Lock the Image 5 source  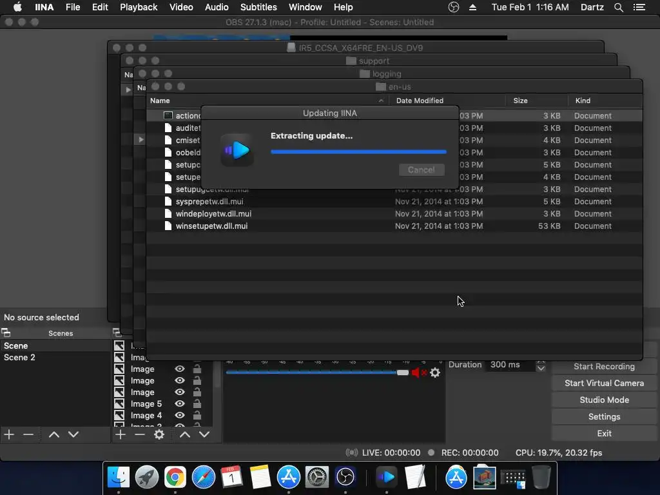pyautogui.click(x=197, y=403)
